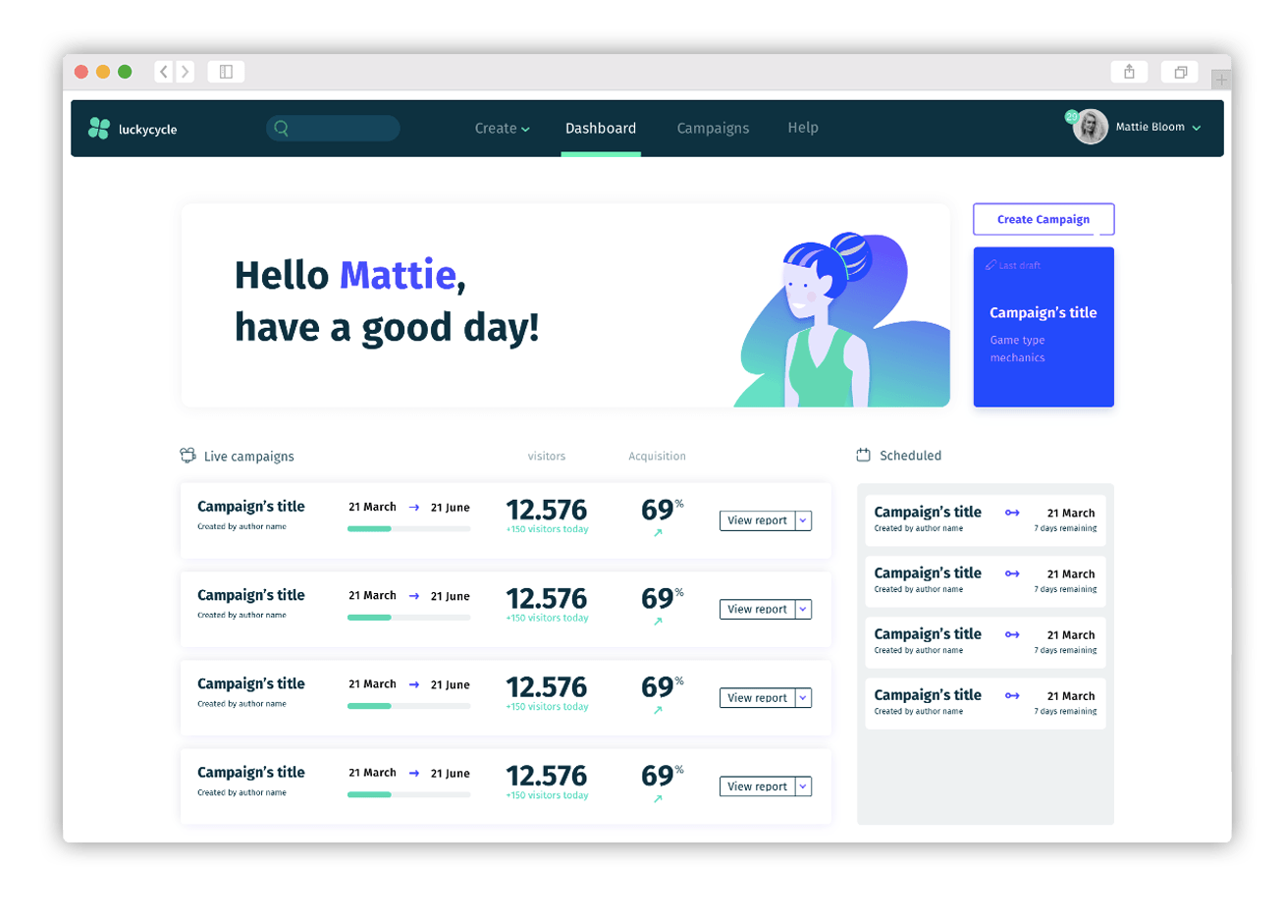Sort by visitors column header
1284x922 pixels.
(x=547, y=457)
